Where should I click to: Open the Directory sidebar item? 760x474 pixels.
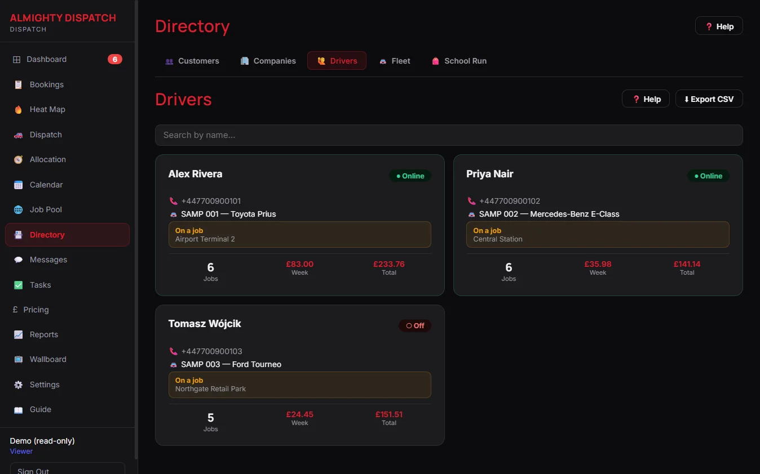[x=67, y=235]
